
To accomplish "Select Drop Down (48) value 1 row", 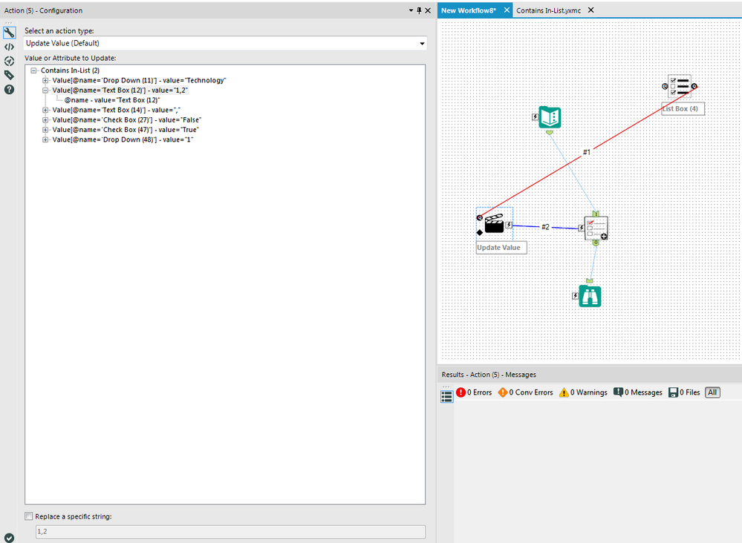I will coord(123,139).
